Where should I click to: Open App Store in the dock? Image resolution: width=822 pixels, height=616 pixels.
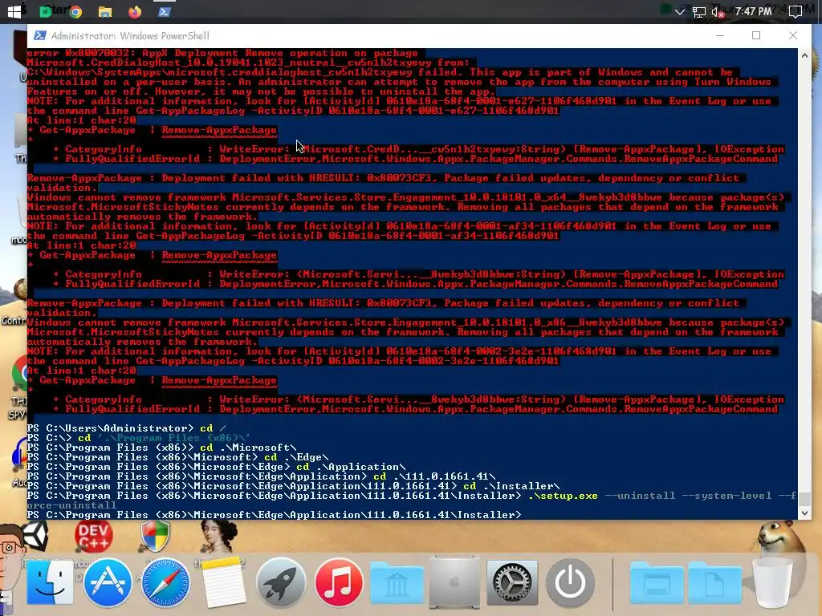click(x=108, y=582)
